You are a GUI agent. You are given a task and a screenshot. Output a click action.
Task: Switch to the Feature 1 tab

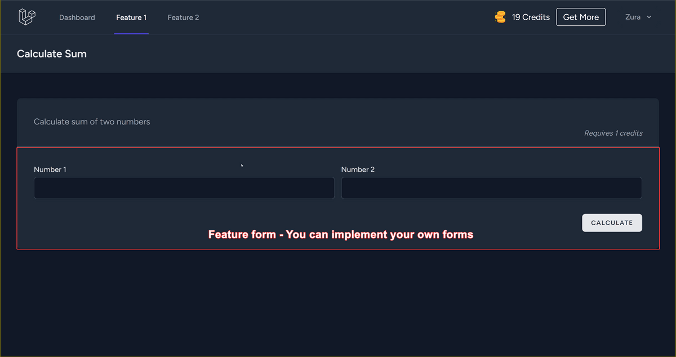[x=131, y=17]
